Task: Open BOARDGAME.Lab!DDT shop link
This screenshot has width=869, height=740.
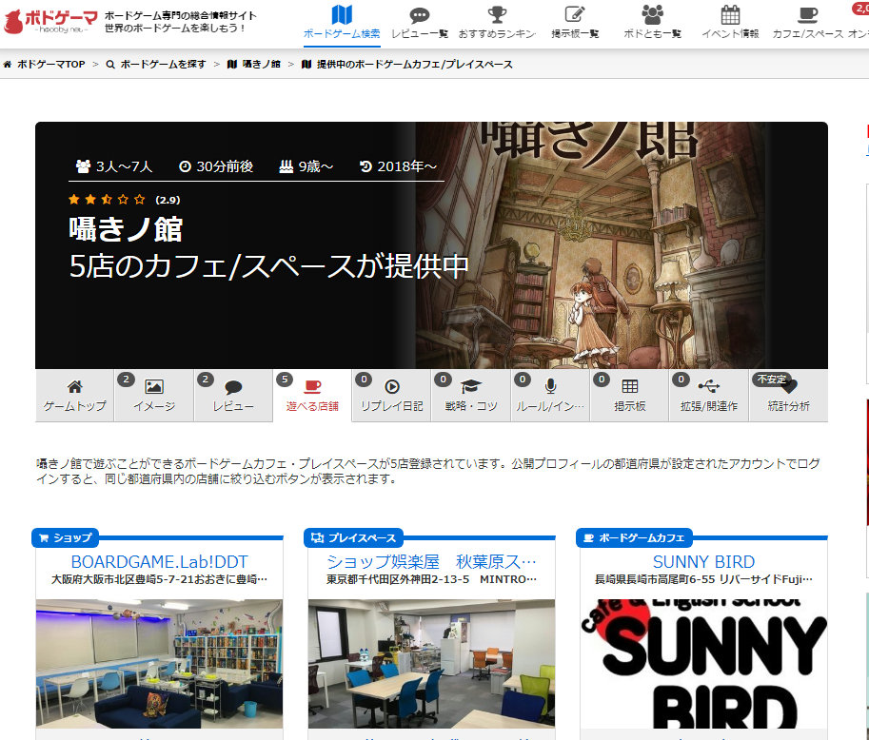Action: tap(160, 561)
